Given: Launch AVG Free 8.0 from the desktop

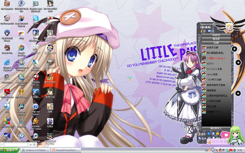Looking at the screenshot, I should (x=7, y=123).
